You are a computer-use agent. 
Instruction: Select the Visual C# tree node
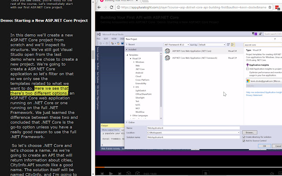point(137,59)
